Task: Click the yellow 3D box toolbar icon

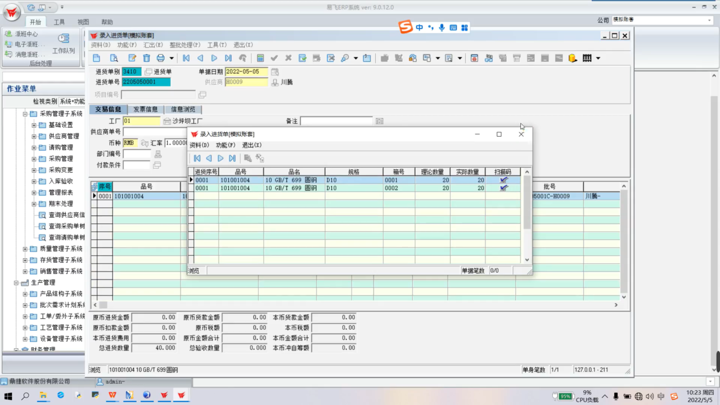Action: 573,58
